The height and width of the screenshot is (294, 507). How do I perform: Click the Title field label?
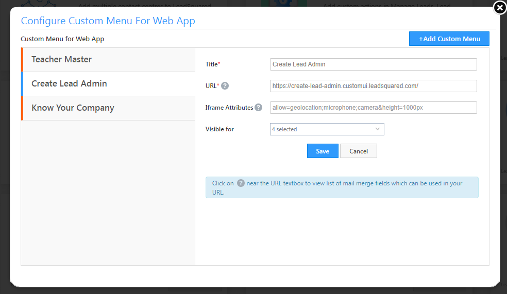(x=212, y=64)
